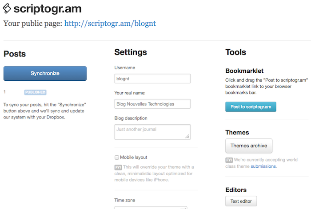Click the Time zone label
This screenshot has width=311, height=209.
(x=125, y=200)
